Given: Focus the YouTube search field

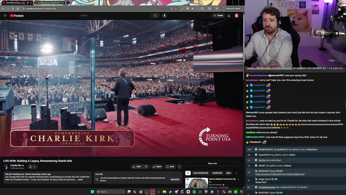Looking at the screenshot, I should 115,15.
